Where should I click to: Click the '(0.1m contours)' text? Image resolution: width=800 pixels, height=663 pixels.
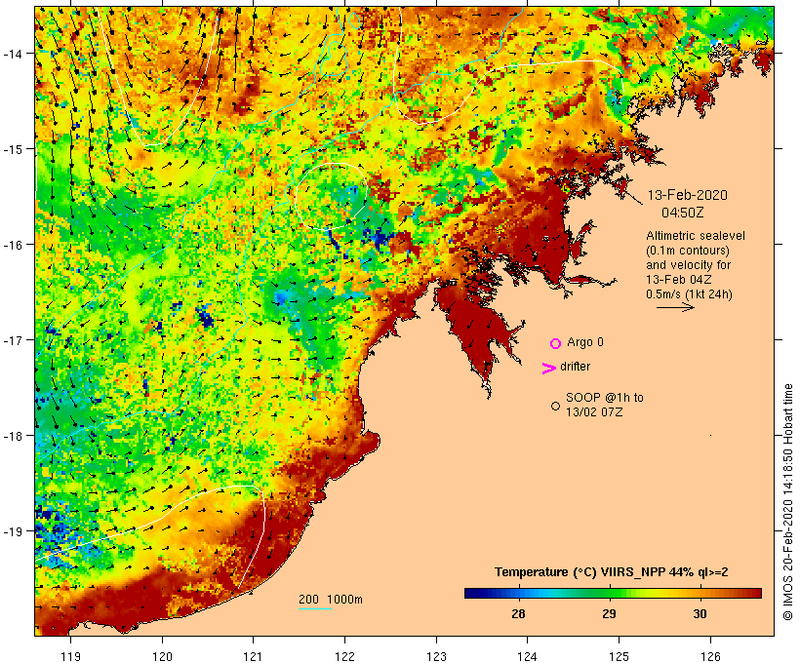tap(688, 251)
